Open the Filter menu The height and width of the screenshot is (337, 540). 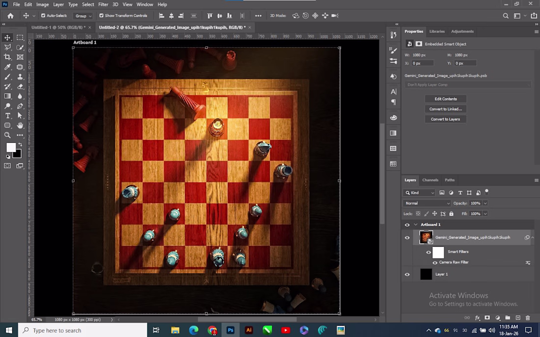pyautogui.click(x=103, y=4)
